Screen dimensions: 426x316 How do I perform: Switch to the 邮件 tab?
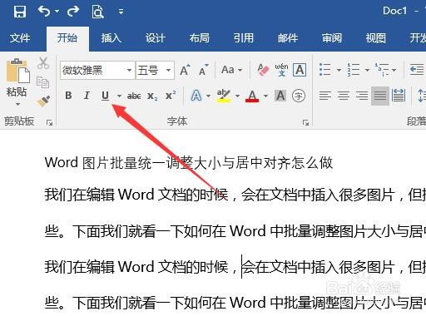point(288,38)
